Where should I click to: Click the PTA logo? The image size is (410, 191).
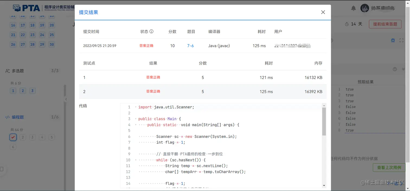tap(26, 8)
